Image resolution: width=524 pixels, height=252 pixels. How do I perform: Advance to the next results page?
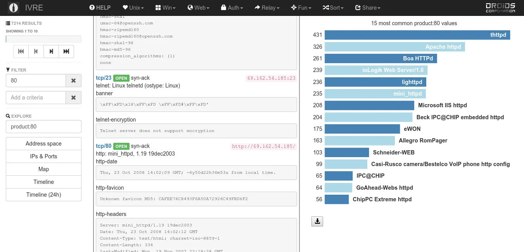click(x=51, y=51)
